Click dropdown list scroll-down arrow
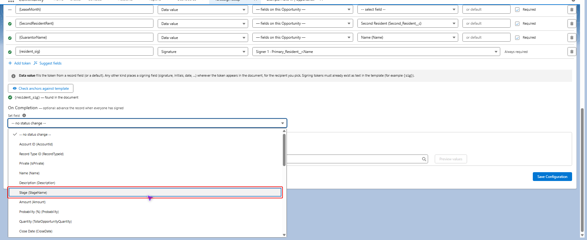587x240 pixels. point(284,235)
